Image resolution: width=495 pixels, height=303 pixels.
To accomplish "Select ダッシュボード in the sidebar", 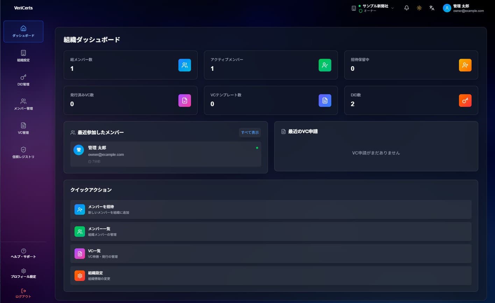I will coord(23,32).
